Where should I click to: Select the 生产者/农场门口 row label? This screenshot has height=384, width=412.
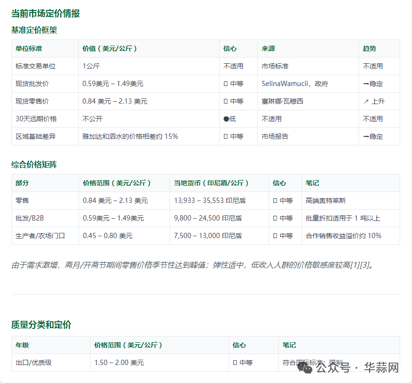[x=40, y=236]
